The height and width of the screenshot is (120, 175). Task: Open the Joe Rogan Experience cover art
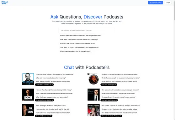pyautogui.click(x=93, y=79)
